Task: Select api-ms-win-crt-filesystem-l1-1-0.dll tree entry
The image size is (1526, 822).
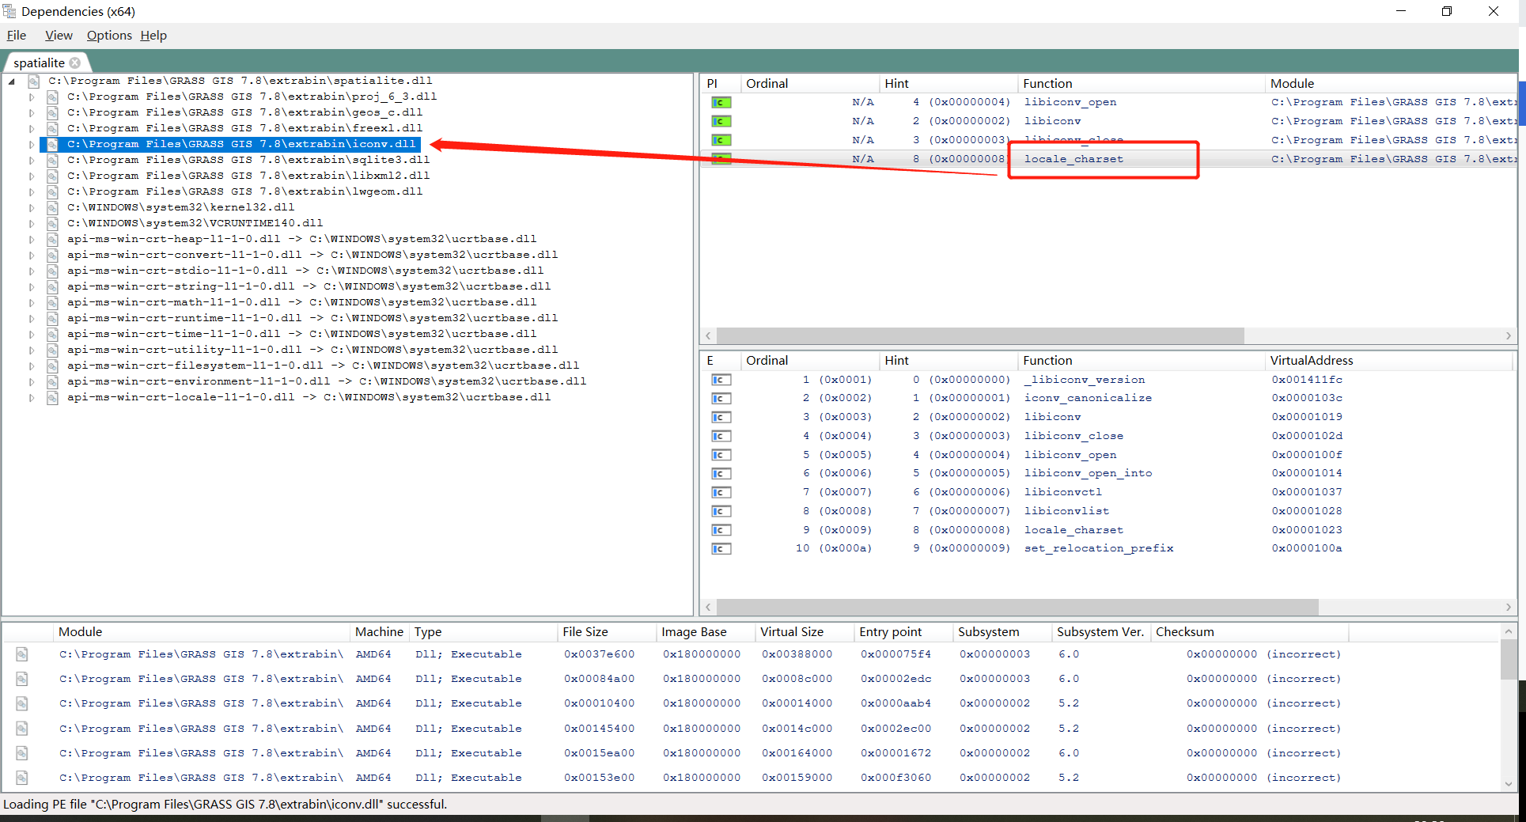Action: tap(323, 366)
